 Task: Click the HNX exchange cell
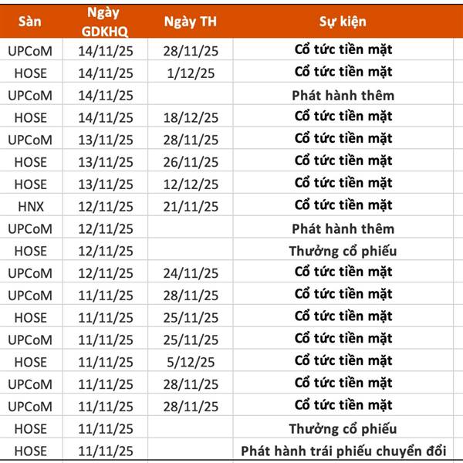tap(29, 206)
